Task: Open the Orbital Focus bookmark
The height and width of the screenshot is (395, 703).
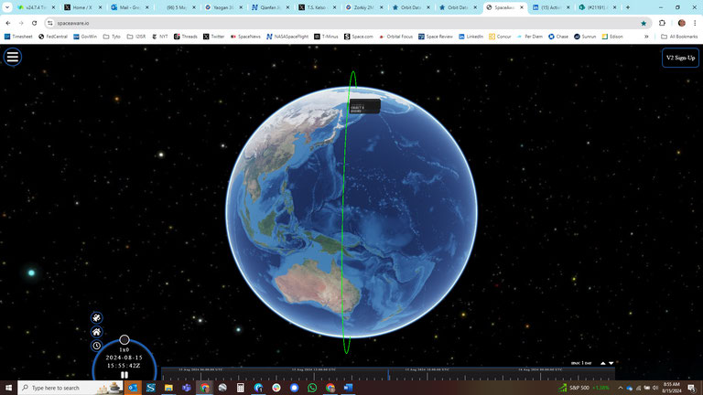Action: tap(395, 37)
